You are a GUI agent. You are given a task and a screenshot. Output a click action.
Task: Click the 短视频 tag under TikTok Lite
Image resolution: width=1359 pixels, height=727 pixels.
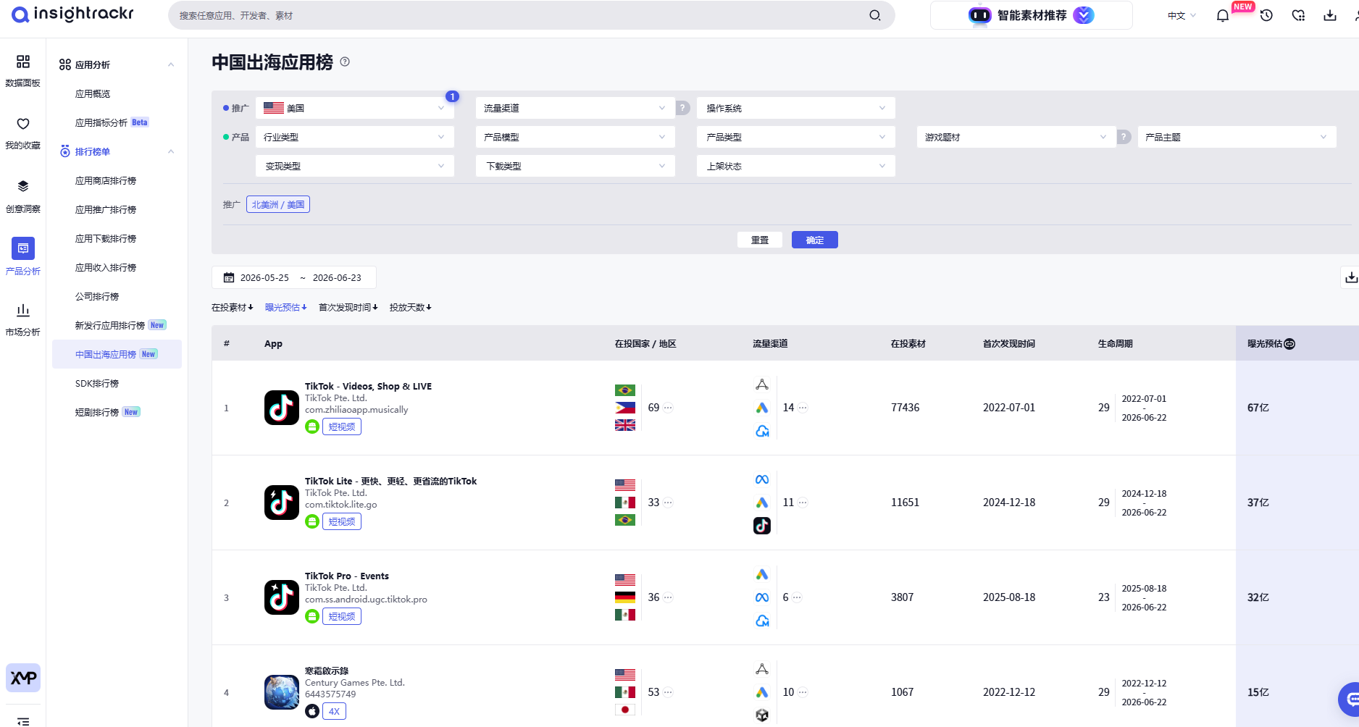pos(342,521)
